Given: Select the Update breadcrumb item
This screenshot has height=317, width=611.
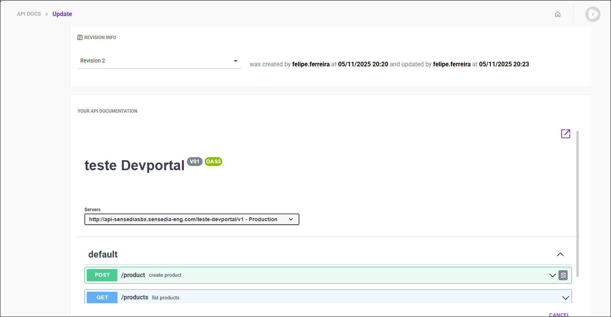Looking at the screenshot, I should coord(62,14).
